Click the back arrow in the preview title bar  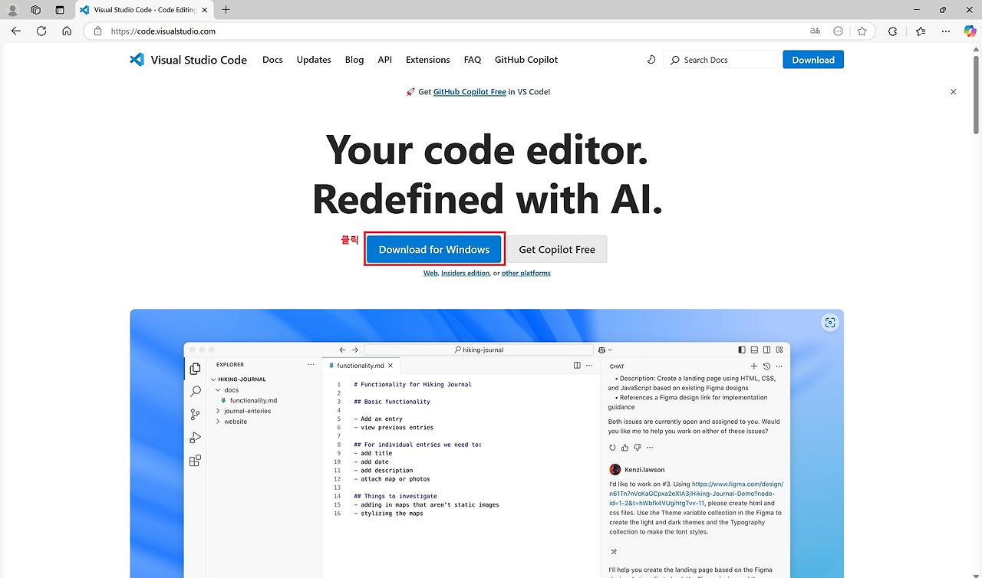342,350
